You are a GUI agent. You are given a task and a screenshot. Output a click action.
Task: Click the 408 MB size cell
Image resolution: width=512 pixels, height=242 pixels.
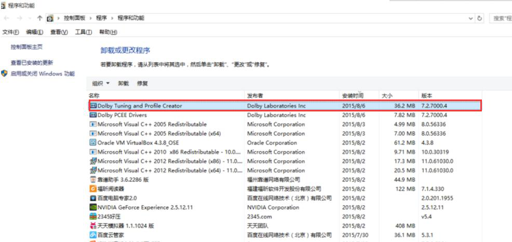tap(405, 226)
